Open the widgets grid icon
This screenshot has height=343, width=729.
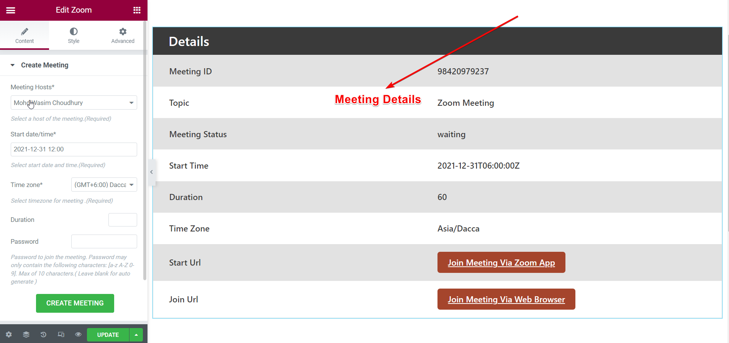137,10
